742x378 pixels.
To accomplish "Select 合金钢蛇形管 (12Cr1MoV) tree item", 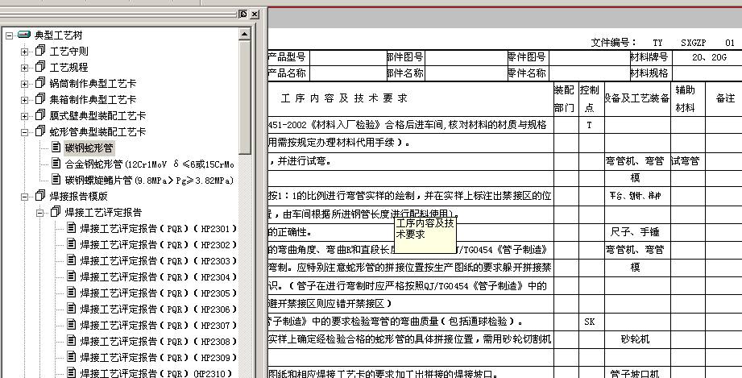I will [x=150, y=164].
